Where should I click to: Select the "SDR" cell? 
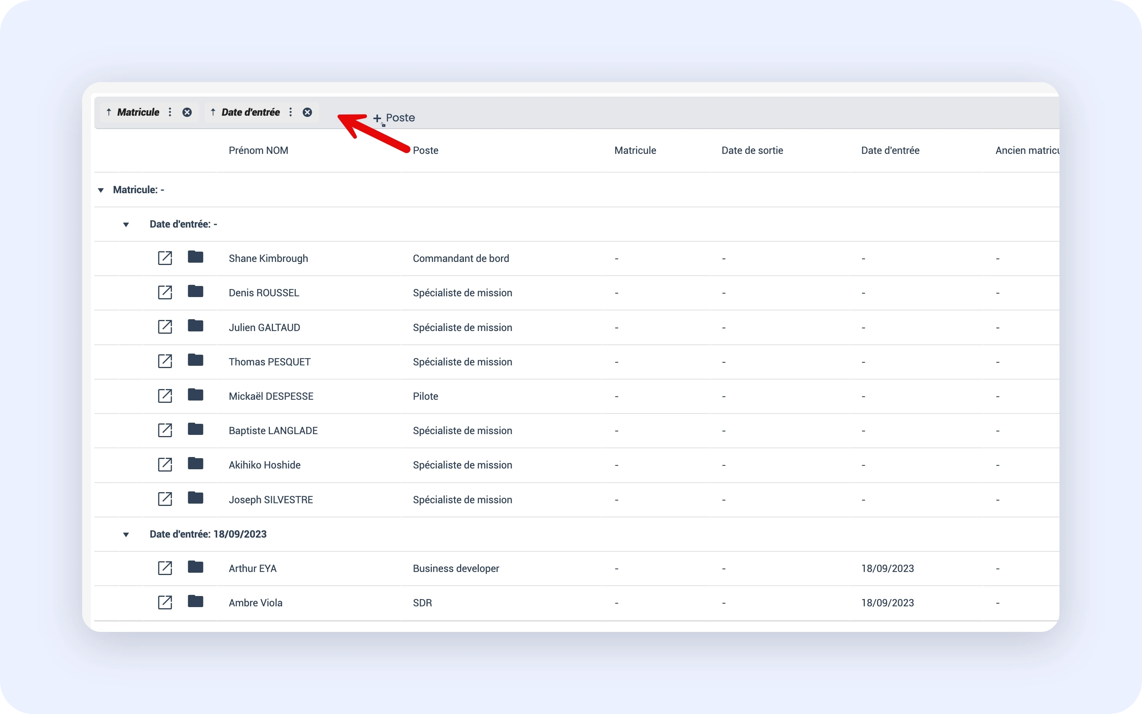click(422, 603)
